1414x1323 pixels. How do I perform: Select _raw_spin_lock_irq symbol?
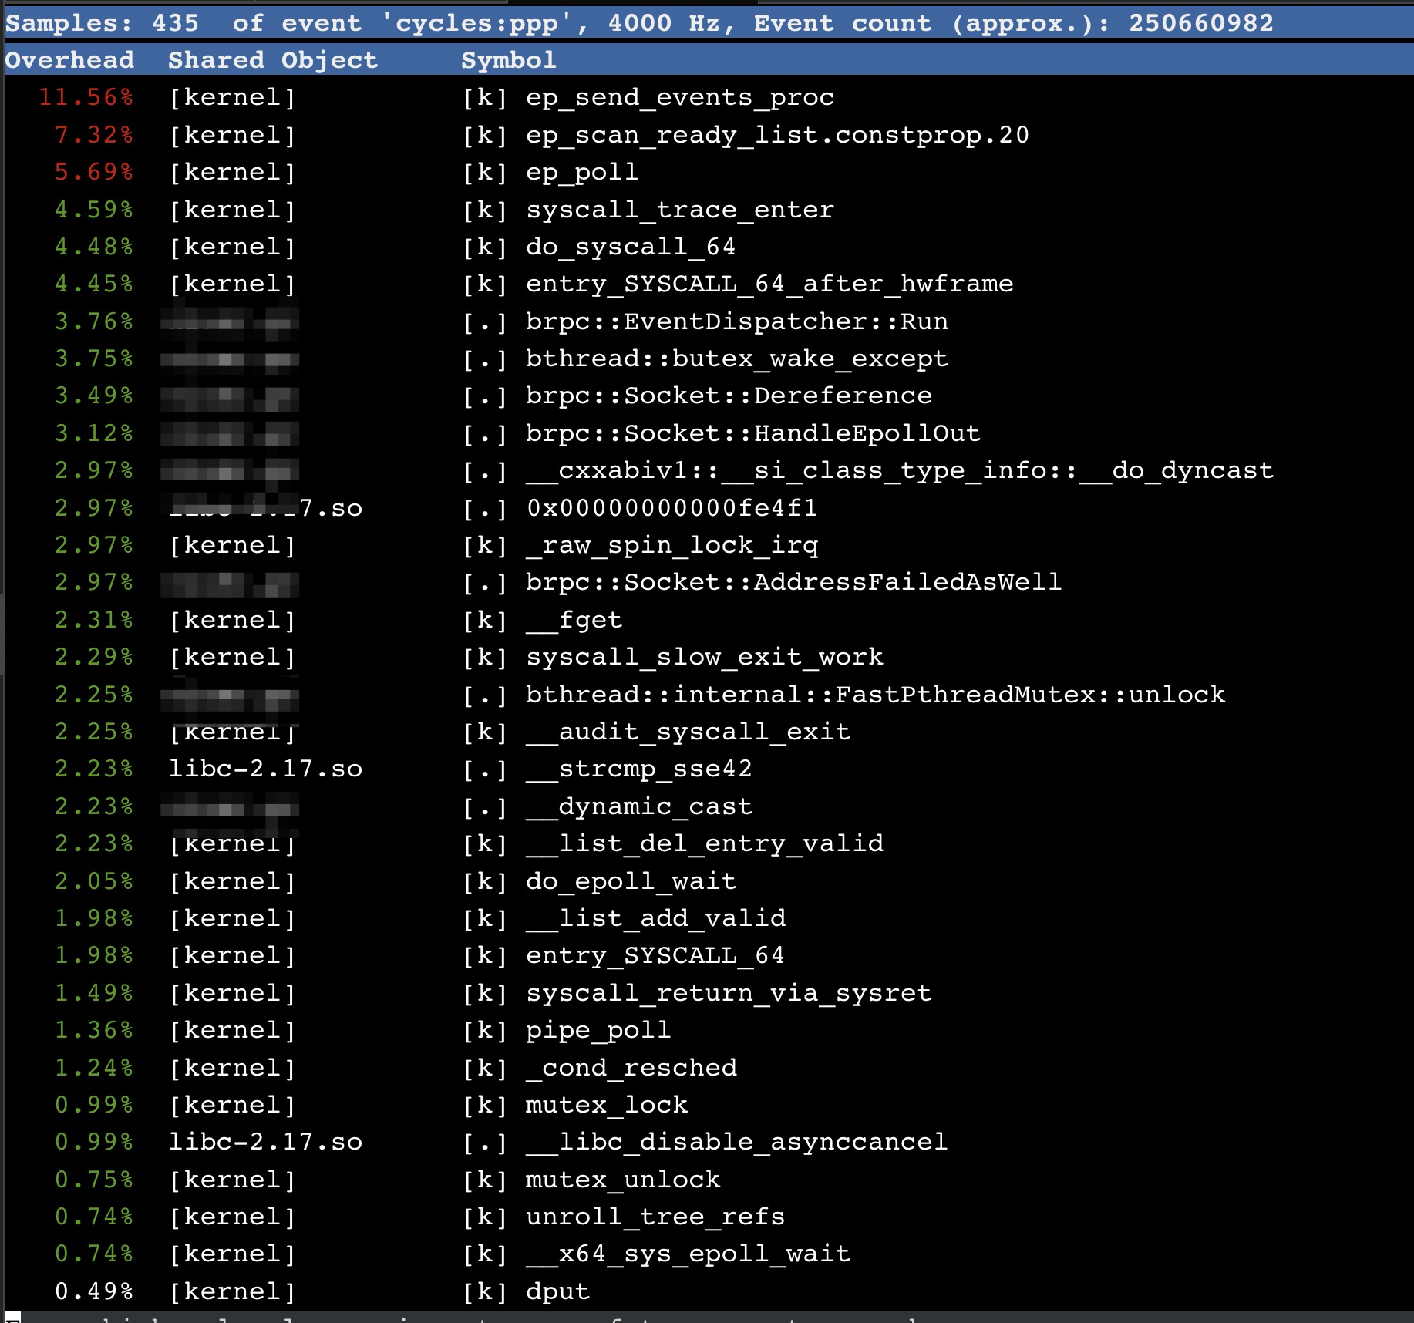click(x=672, y=545)
